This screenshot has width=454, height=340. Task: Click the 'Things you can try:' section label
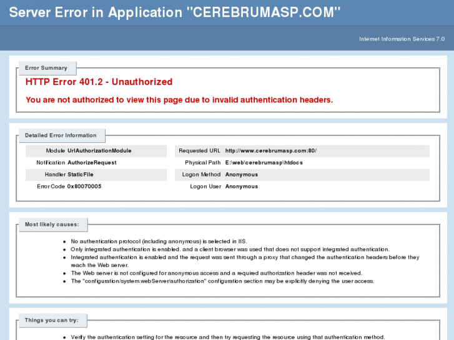click(x=52, y=320)
